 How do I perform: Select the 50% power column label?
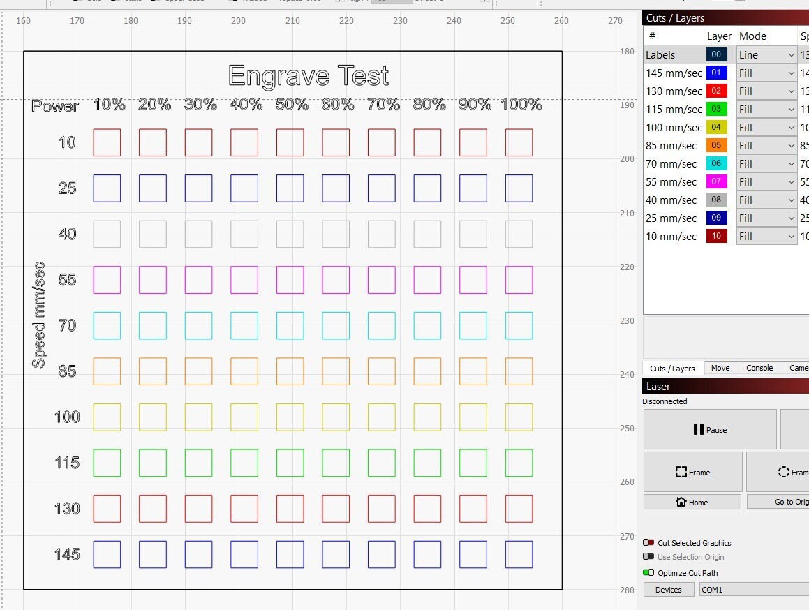[x=292, y=105]
